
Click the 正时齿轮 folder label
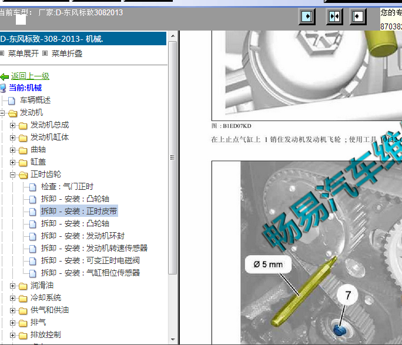click(x=46, y=174)
